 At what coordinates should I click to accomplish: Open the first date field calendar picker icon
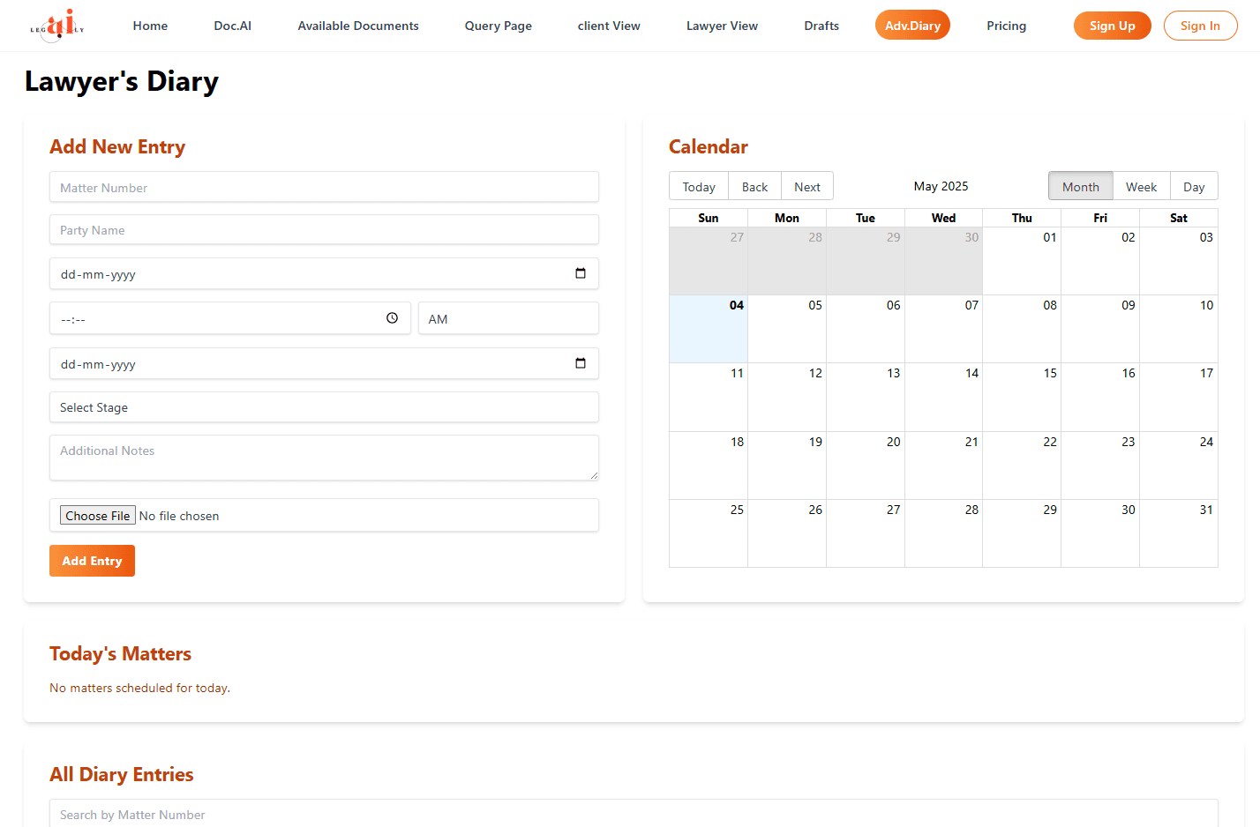click(x=581, y=273)
